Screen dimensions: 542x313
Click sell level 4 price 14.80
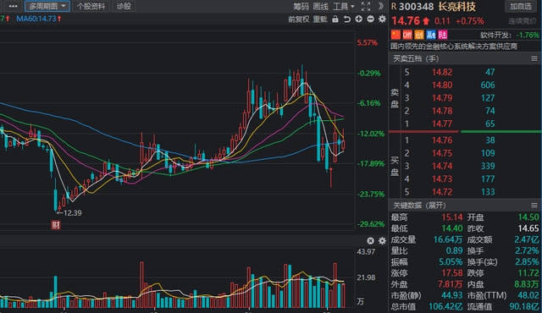[442, 85]
